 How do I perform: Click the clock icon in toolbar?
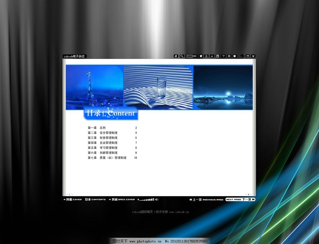[235, 56]
